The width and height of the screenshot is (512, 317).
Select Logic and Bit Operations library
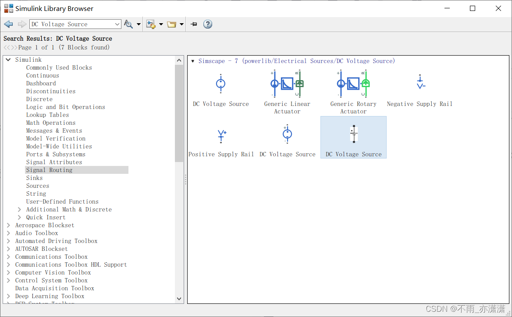click(x=66, y=107)
